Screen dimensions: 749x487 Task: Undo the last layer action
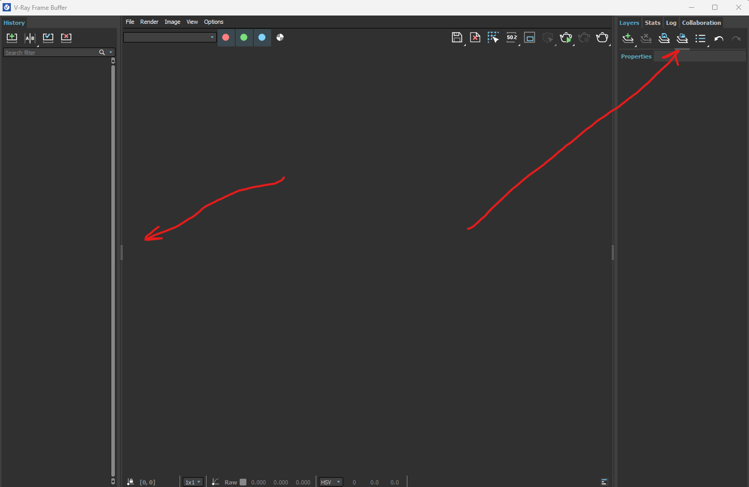[718, 39]
